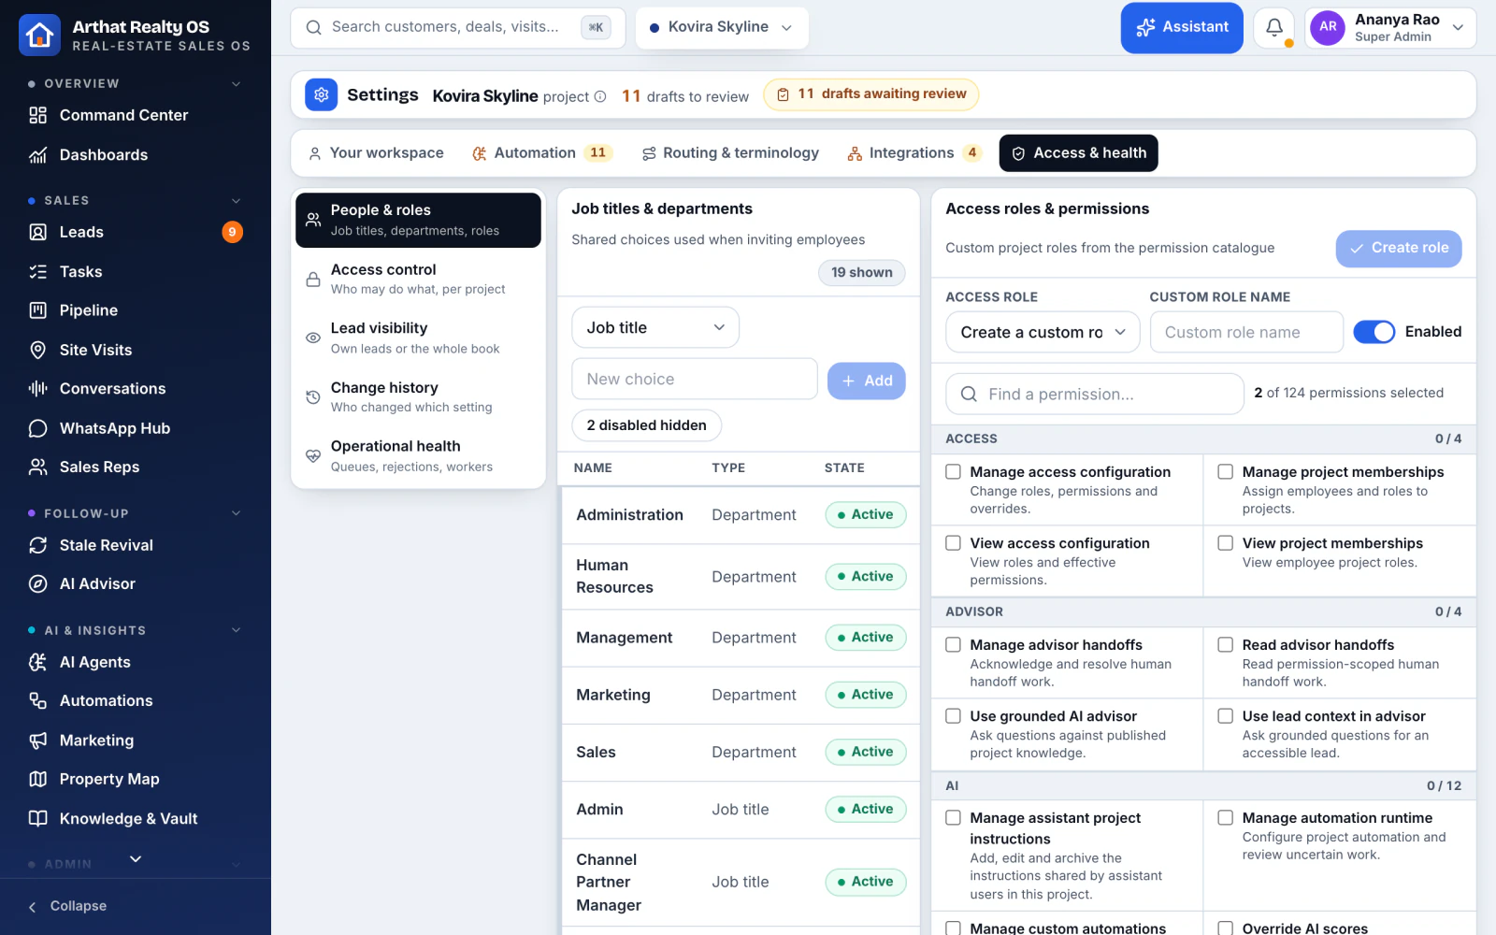Open Tasks checklist icon
This screenshot has width=1496, height=935.
coord(37,272)
